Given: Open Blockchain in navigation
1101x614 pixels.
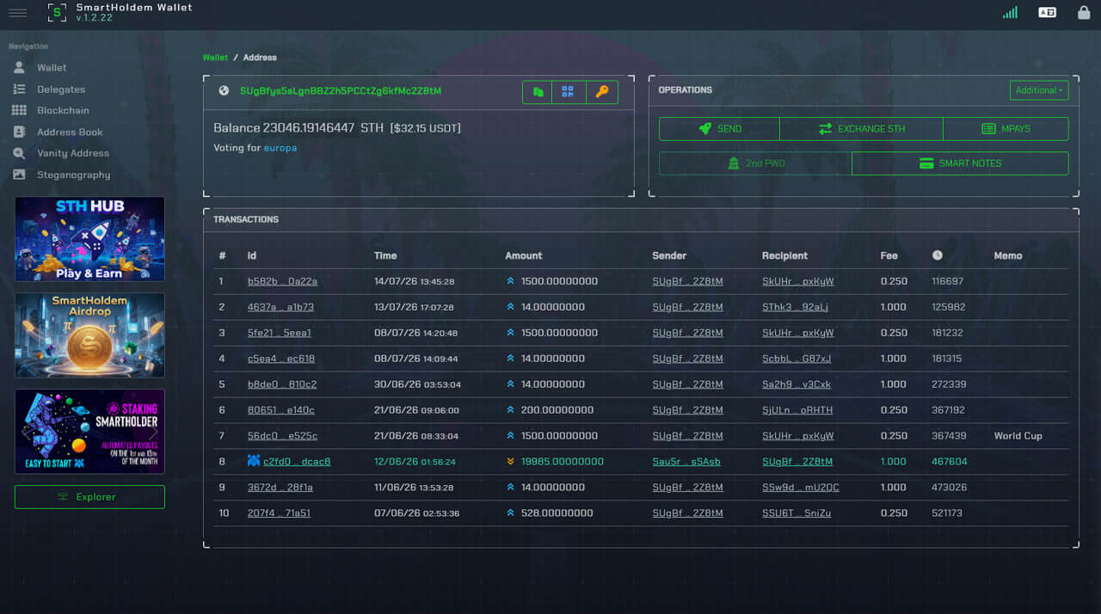Looking at the screenshot, I should (x=63, y=111).
